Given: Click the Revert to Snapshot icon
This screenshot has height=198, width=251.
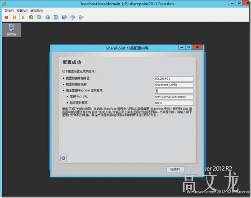Looking at the screenshot, I should [x=48, y=17].
